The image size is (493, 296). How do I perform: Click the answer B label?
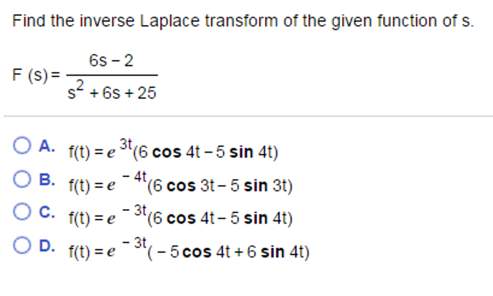pos(46,179)
